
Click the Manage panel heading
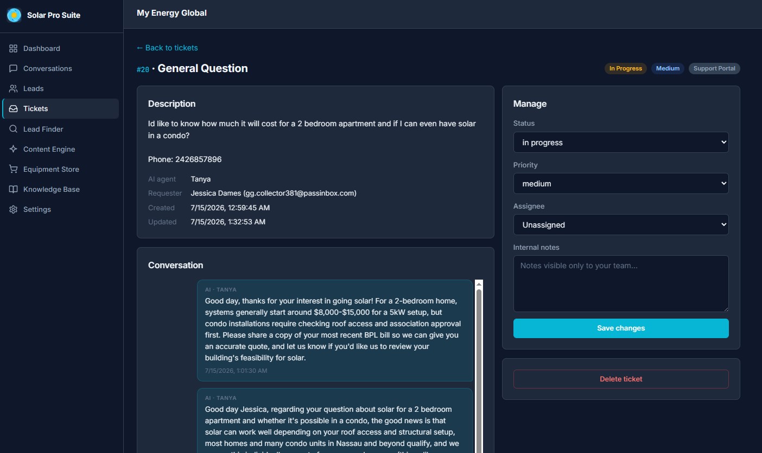coord(530,103)
